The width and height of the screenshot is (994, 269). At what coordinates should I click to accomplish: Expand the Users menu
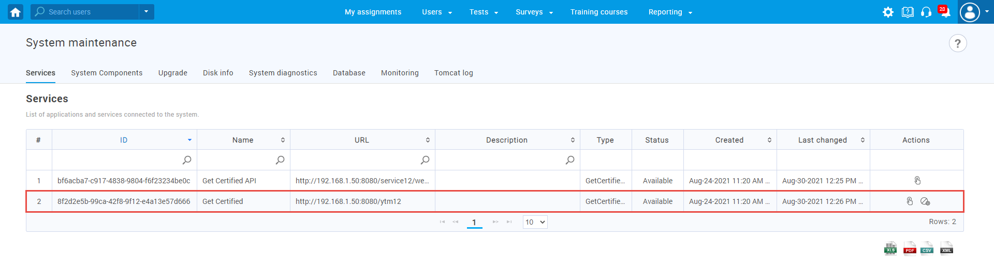tap(437, 12)
